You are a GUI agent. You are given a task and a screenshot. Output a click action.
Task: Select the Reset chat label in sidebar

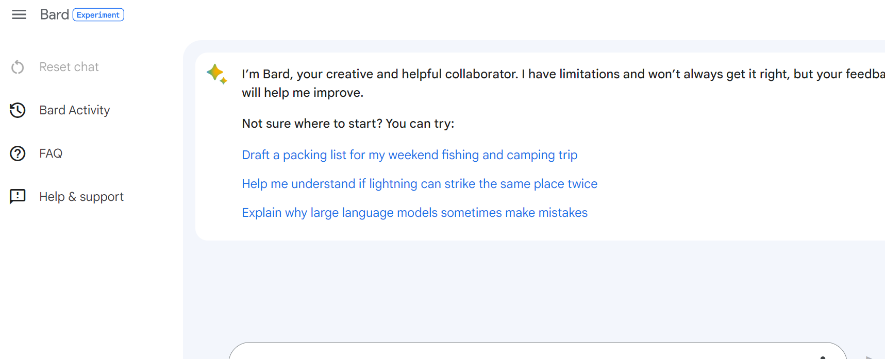point(69,67)
